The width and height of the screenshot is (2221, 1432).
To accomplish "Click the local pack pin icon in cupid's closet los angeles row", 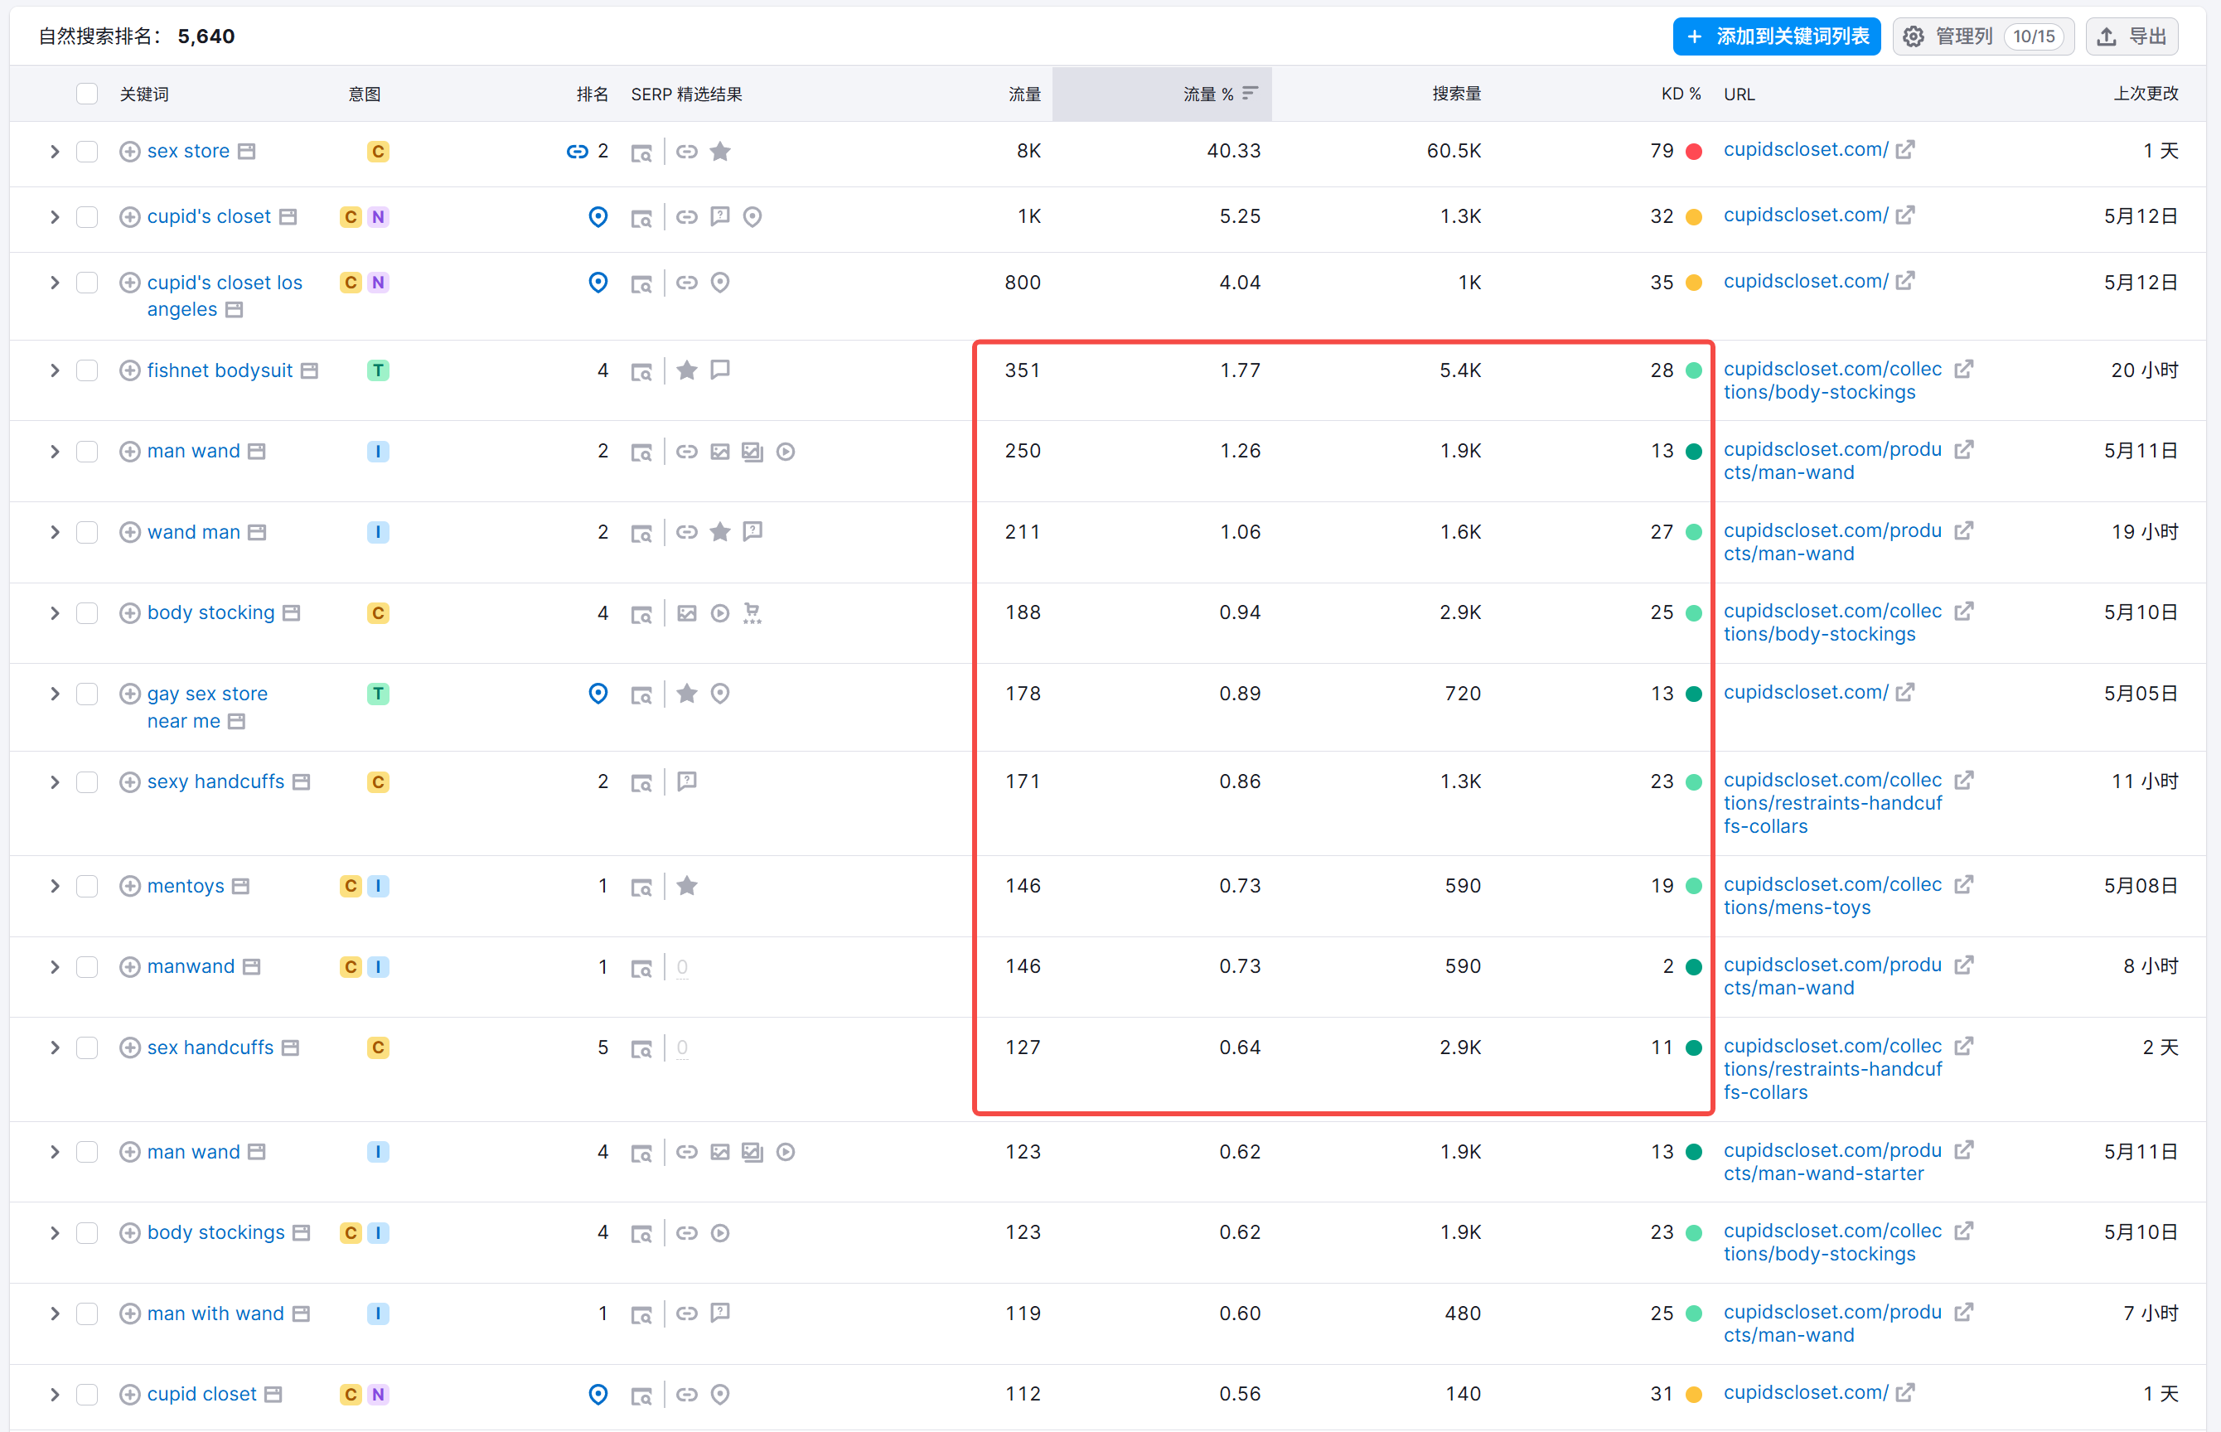I will click(x=719, y=283).
